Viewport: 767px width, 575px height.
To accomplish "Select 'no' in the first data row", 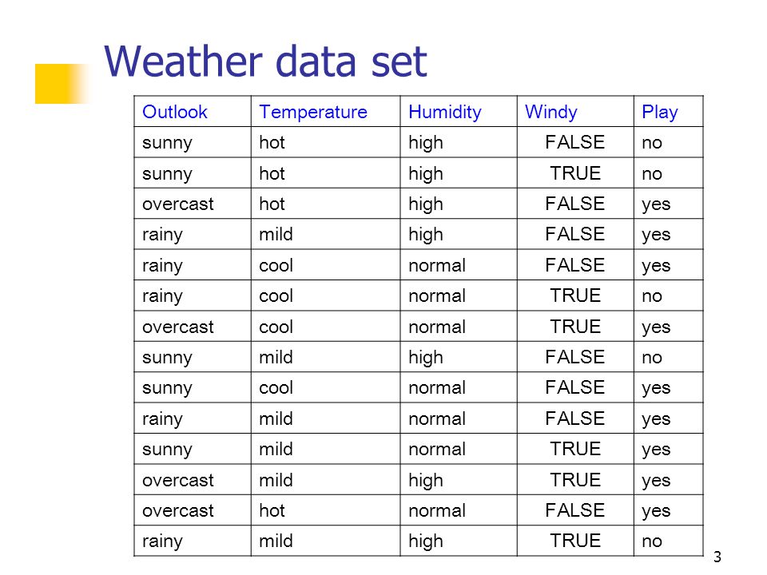I will (x=652, y=143).
